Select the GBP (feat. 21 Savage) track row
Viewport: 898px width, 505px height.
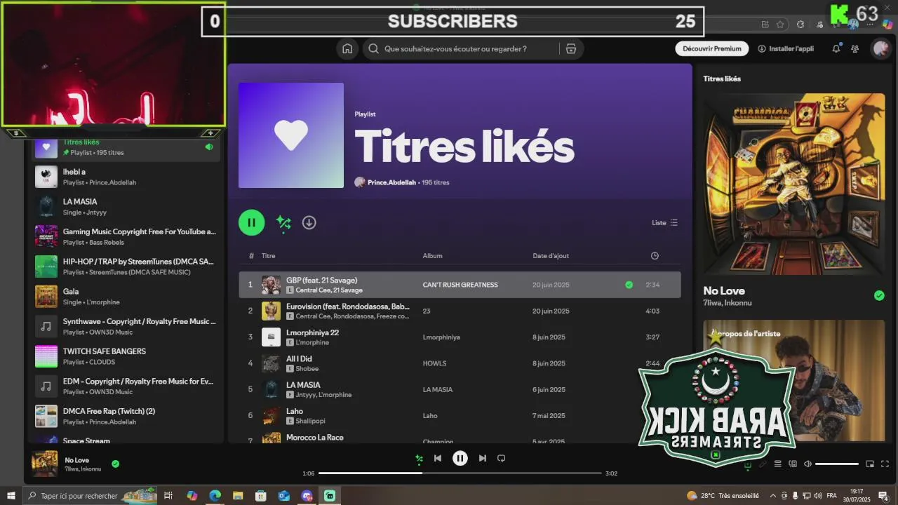[x=460, y=285]
